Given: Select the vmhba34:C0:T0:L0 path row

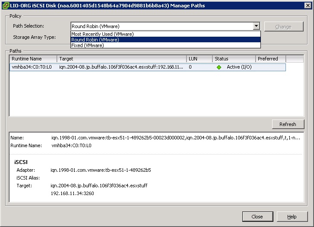Looking at the screenshot, I should 32,67.
